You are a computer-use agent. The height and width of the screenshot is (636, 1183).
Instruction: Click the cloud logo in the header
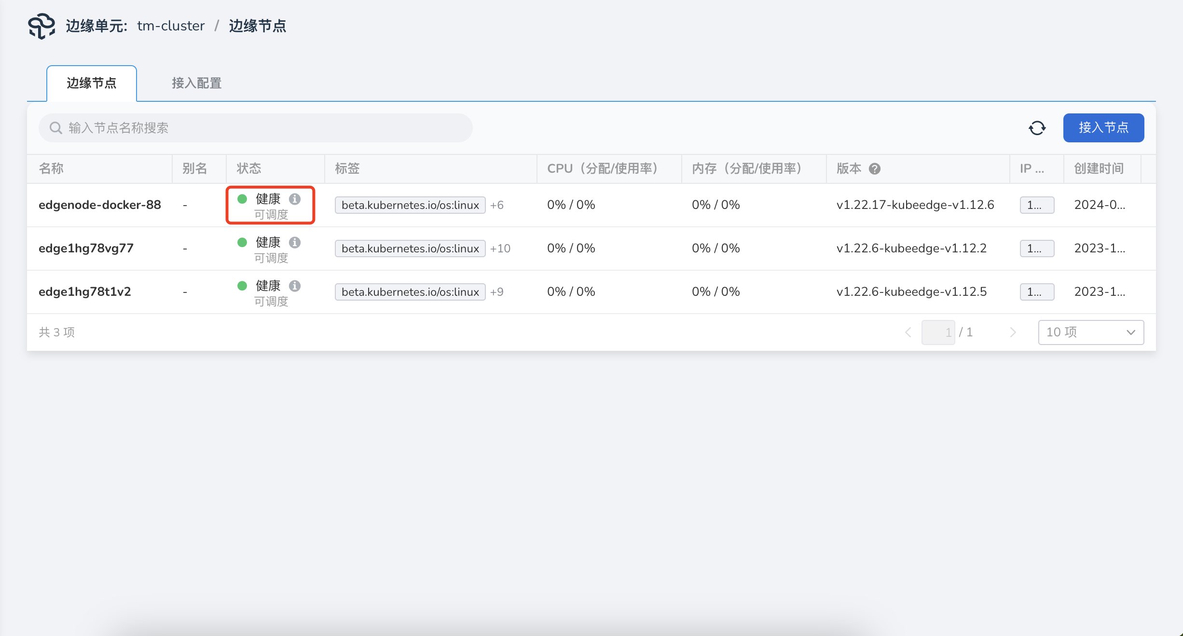pos(41,26)
